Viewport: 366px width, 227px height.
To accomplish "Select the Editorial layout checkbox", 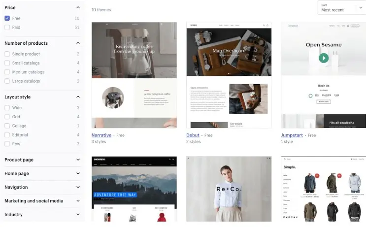I will [7, 135].
